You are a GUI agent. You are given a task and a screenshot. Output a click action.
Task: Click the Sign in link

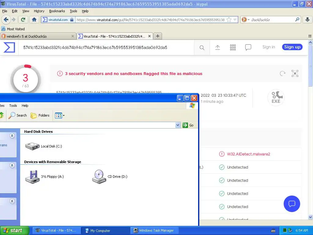point(269,47)
